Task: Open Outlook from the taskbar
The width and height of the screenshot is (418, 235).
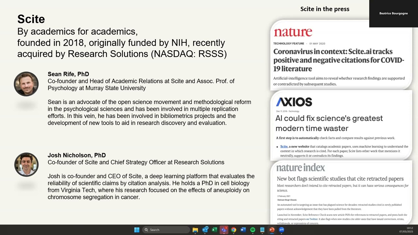Action: click(205, 230)
